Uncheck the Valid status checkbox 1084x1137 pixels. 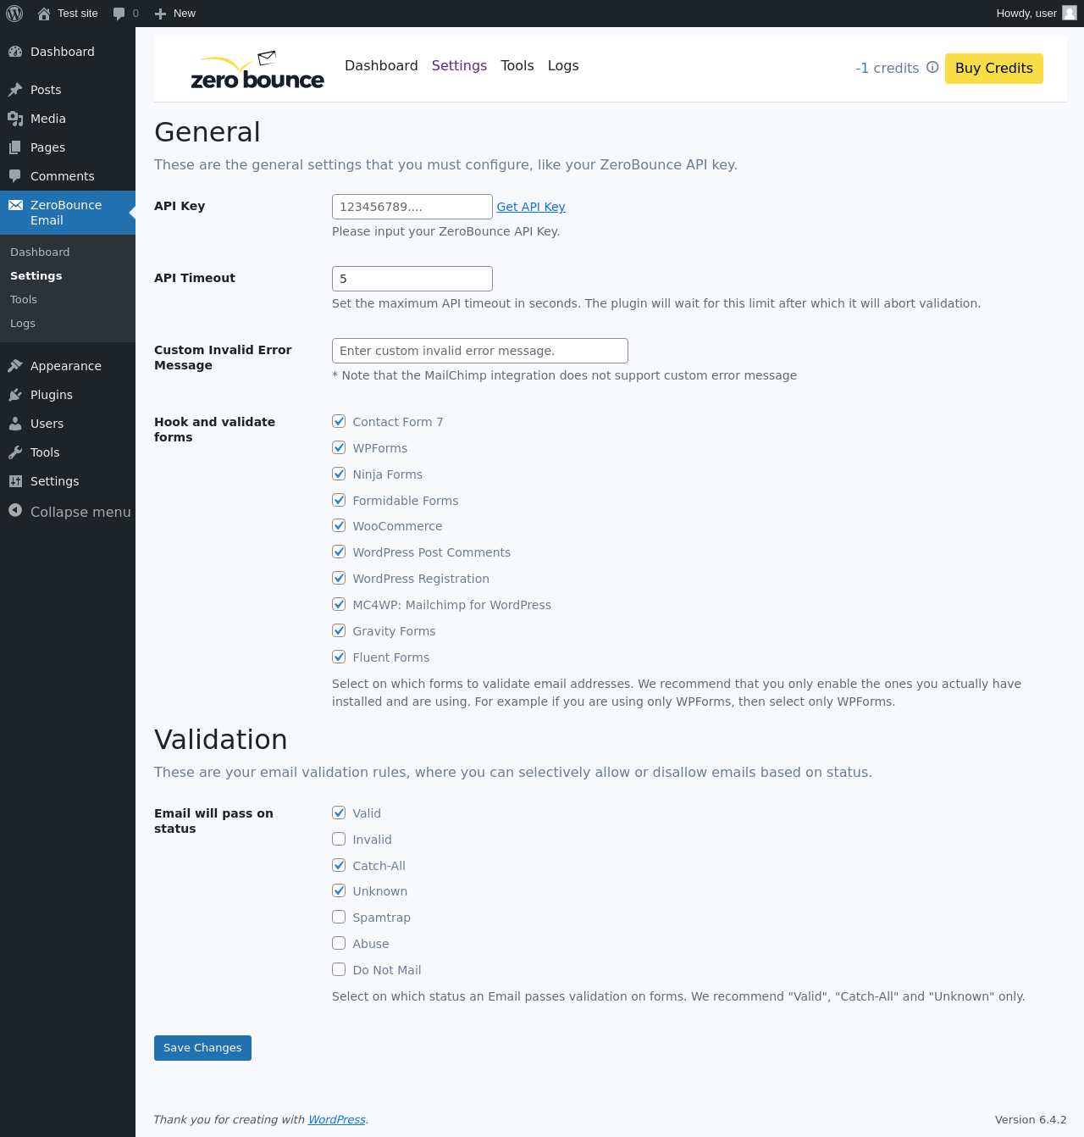339,813
